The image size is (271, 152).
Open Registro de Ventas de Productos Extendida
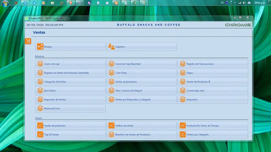click(70, 73)
